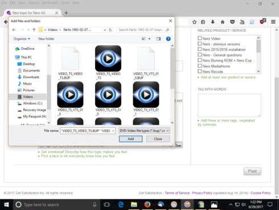Screen dimensions: 279x210
Task: Open dialog help with question mark icon
Action: coord(168,39)
